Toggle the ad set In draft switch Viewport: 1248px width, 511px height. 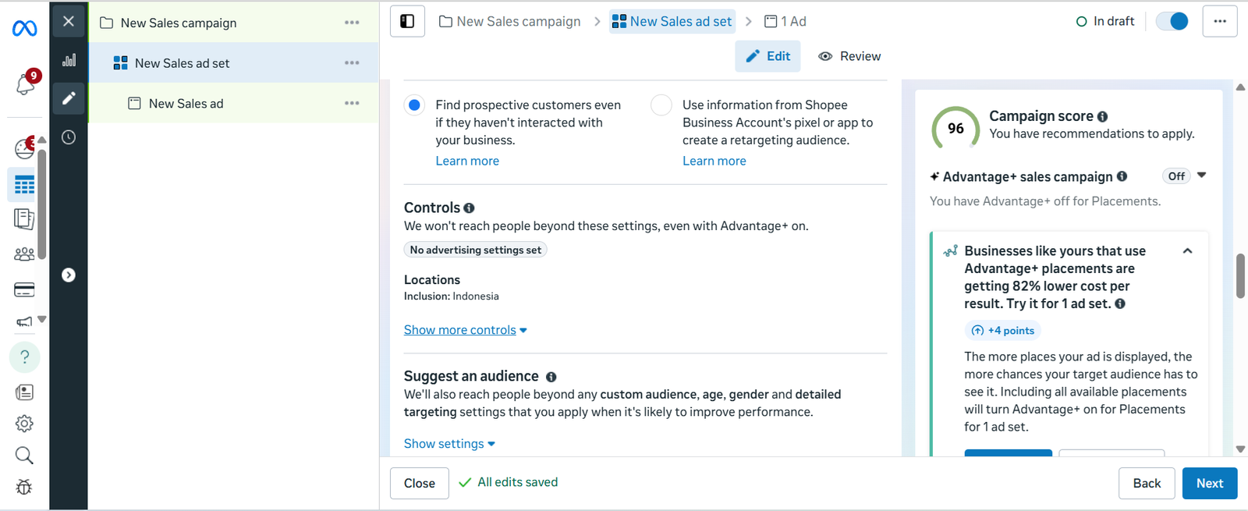coord(1172,22)
